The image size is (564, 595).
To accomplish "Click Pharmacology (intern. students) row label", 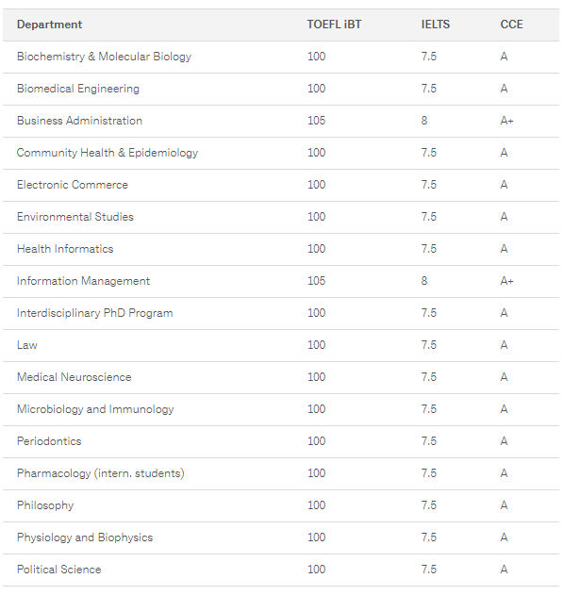I will click(101, 473).
